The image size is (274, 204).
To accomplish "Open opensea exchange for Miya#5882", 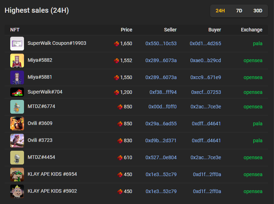I will (x=253, y=61).
